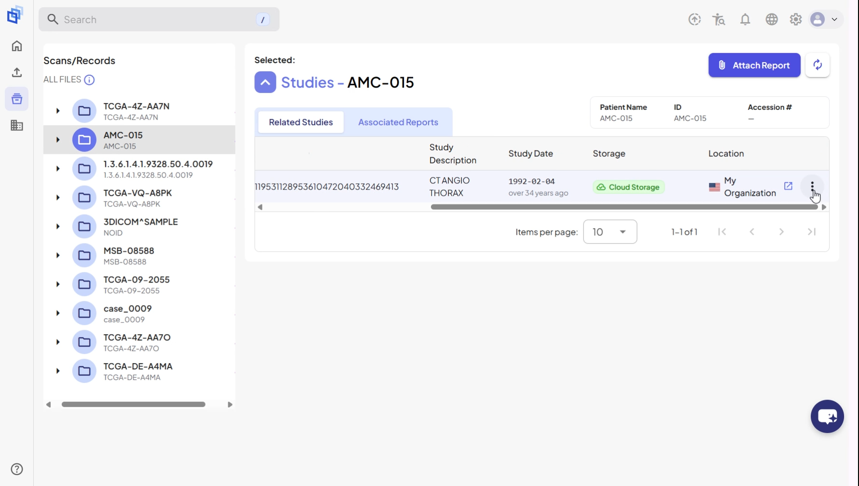Click the Location column header
This screenshot has width=859, height=486.
pyautogui.click(x=726, y=154)
